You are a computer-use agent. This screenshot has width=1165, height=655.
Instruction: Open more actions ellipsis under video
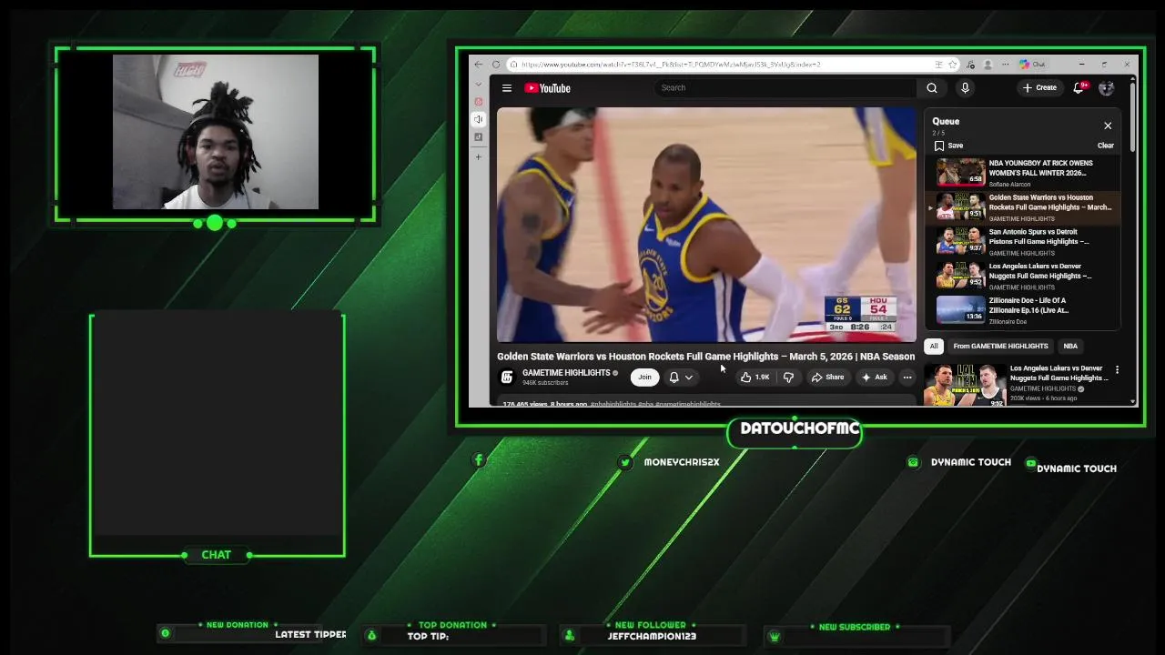click(x=907, y=378)
